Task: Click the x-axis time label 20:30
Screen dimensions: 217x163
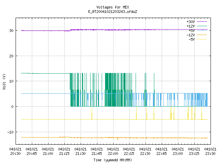Action: tap(15, 153)
